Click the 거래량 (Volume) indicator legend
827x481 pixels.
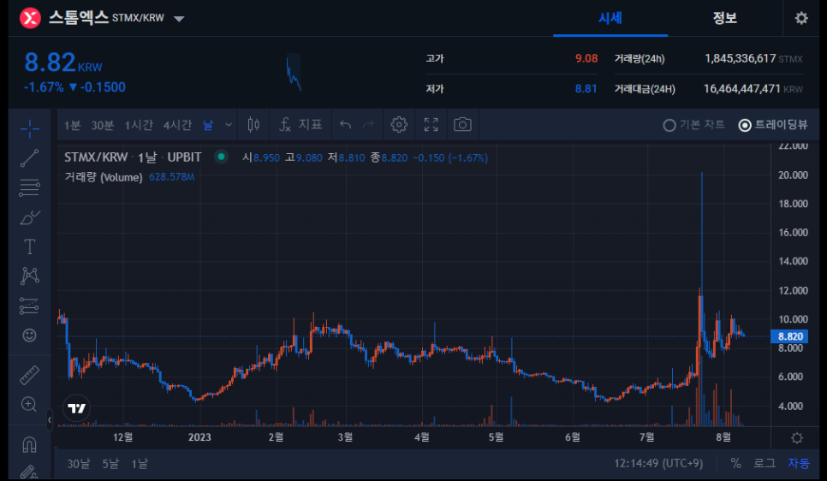pos(104,177)
